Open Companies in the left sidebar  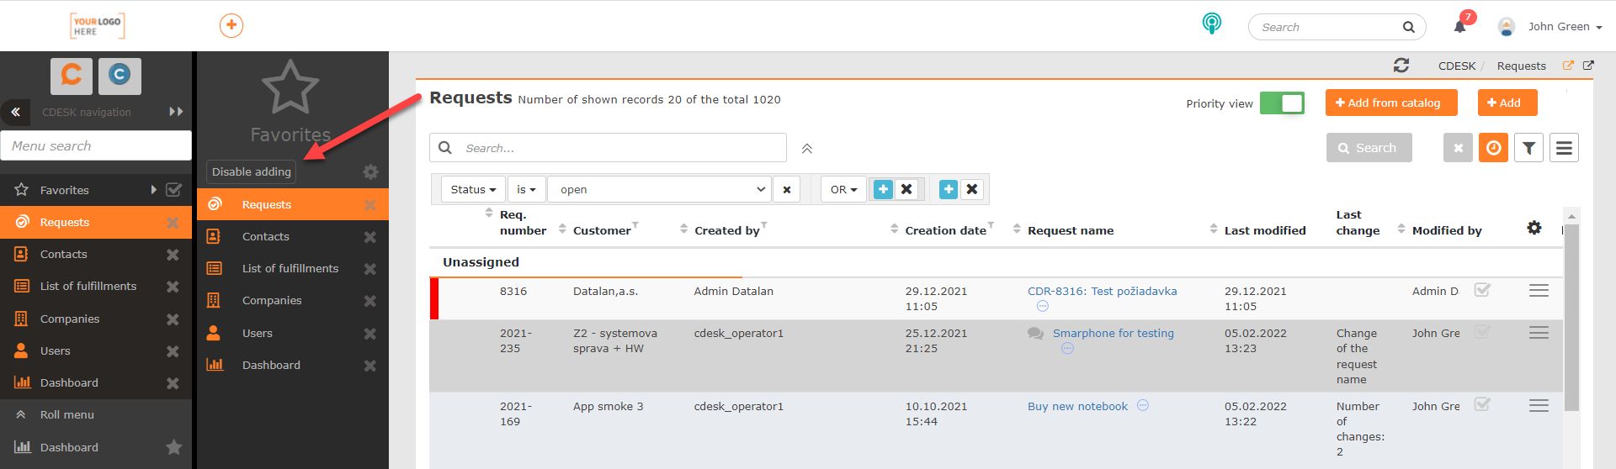coord(96,319)
